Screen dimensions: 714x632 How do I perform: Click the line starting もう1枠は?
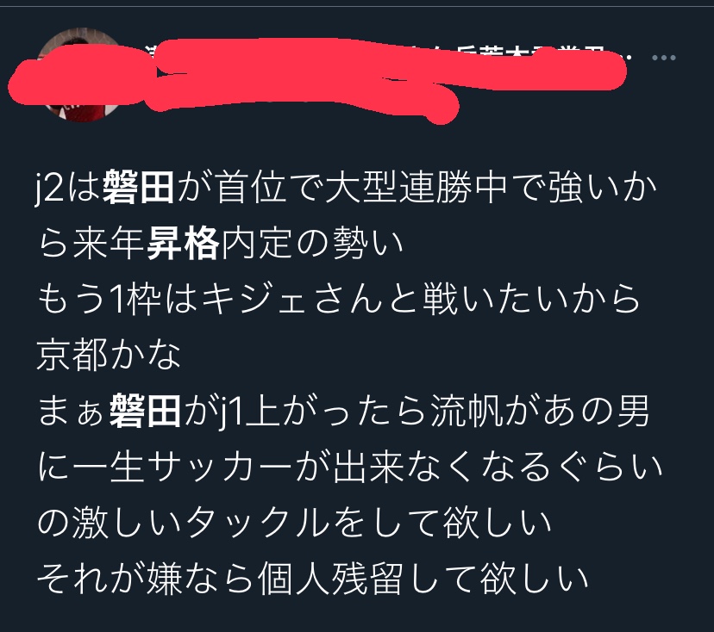(339, 299)
